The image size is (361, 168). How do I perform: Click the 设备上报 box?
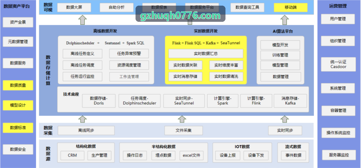[228, 155]
